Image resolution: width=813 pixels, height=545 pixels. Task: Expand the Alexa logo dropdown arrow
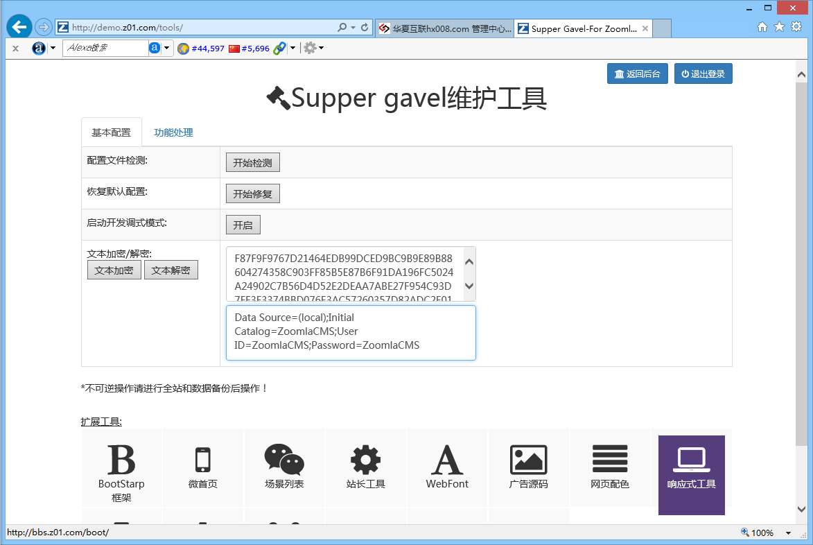click(x=53, y=49)
